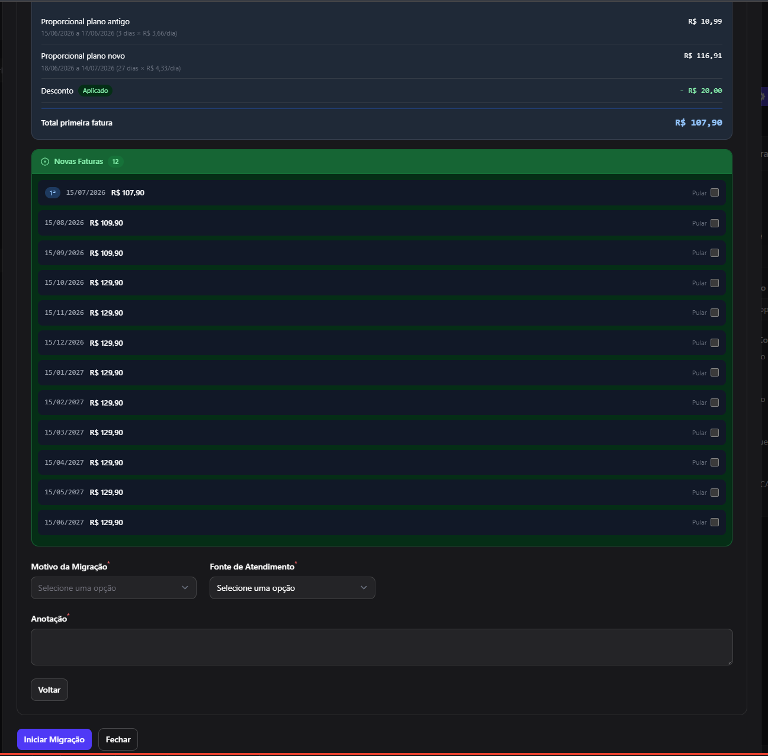
Task: Tick the Pular box for 15/10/2026
Action: click(715, 283)
